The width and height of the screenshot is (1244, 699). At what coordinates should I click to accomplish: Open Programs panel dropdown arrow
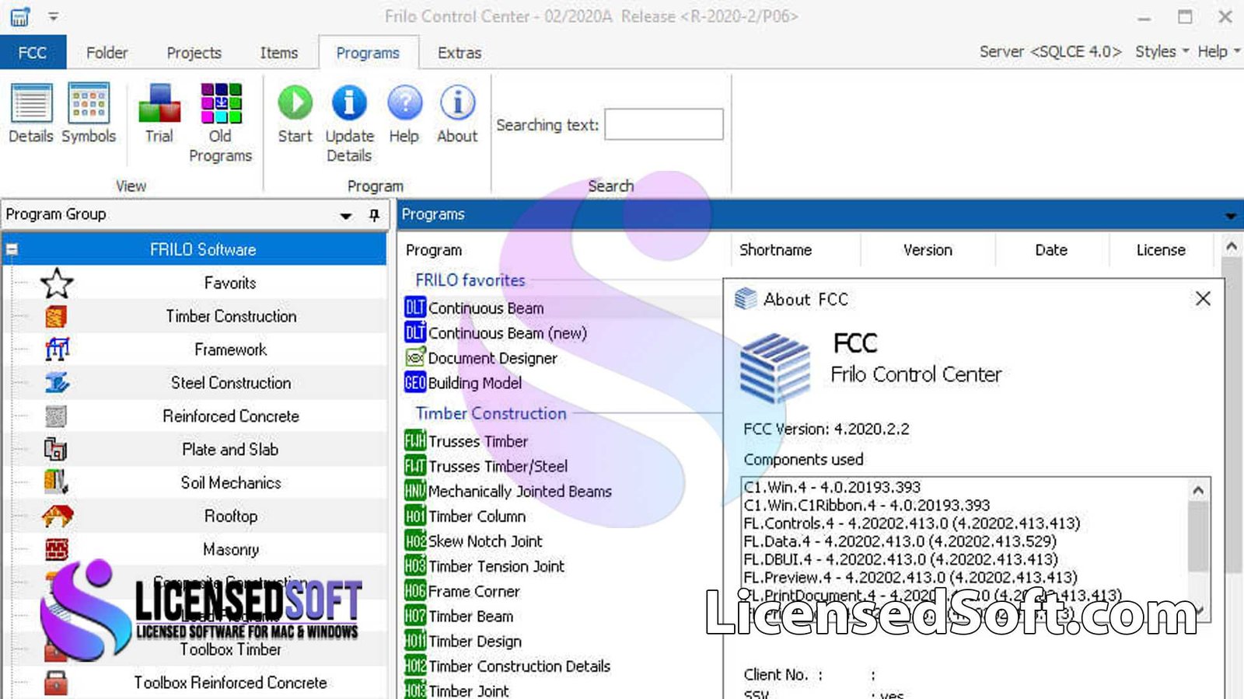tap(1230, 215)
